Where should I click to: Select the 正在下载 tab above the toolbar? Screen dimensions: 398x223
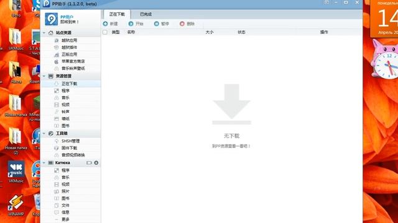point(117,14)
